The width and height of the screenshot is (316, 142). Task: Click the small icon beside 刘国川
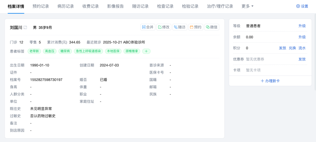click(x=25, y=27)
